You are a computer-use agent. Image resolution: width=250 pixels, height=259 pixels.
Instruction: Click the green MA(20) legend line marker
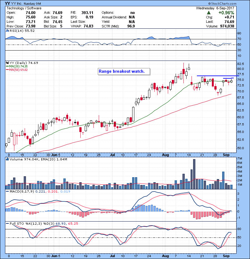point(7,66)
